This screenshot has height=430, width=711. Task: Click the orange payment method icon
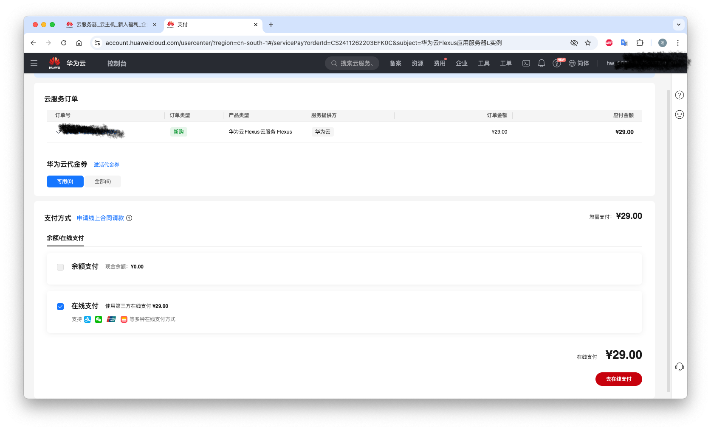(x=124, y=319)
